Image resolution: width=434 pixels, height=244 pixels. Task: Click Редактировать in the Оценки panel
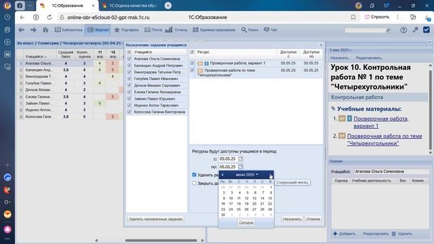click(376, 234)
